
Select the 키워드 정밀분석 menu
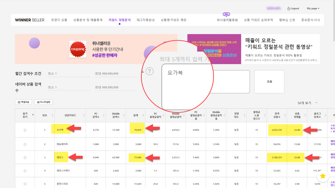click(119, 20)
